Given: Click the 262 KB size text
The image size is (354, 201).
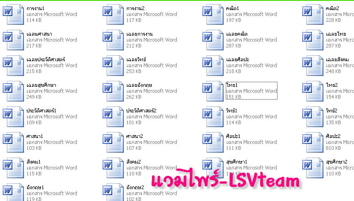Looking at the screenshot, I should [134, 97].
